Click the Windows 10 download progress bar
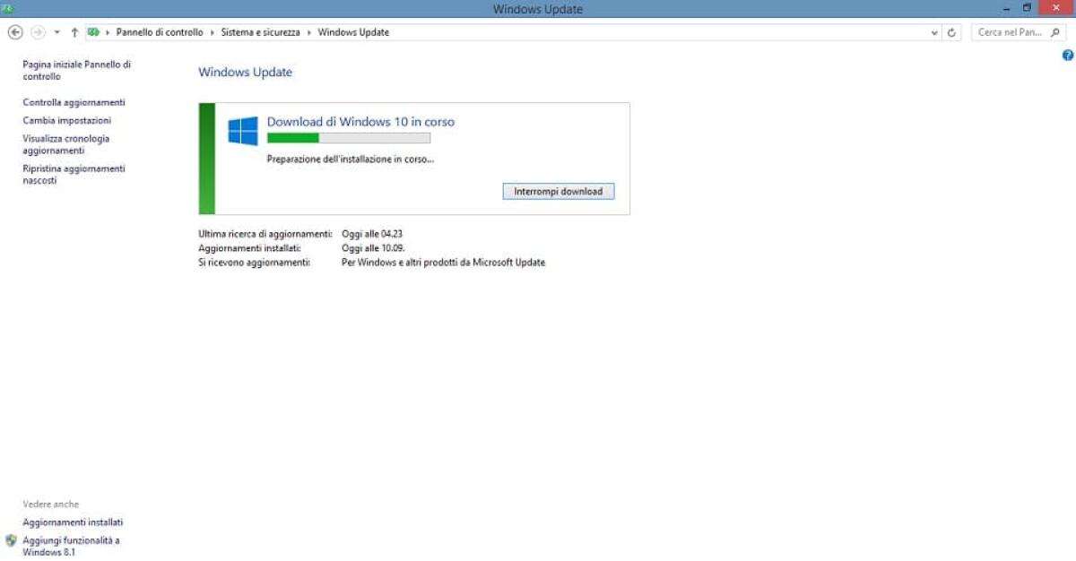 coord(350,139)
